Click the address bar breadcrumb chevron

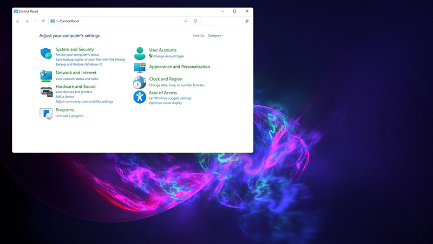tap(57, 21)
